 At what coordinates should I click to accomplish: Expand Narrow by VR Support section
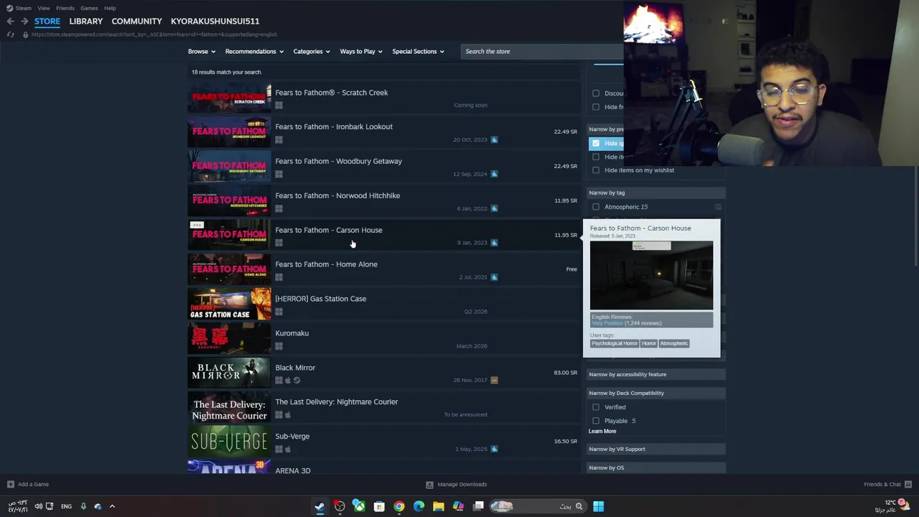click(x=656, y=449)
